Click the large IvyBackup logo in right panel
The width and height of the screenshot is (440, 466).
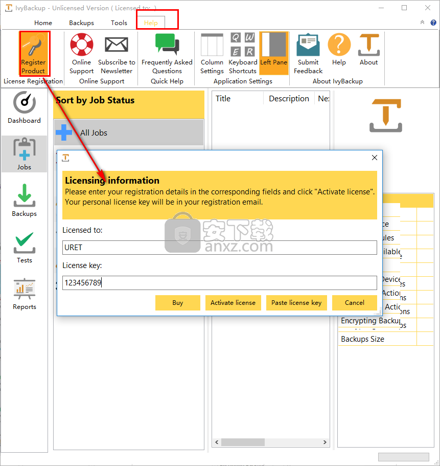[x=386, y=116]
